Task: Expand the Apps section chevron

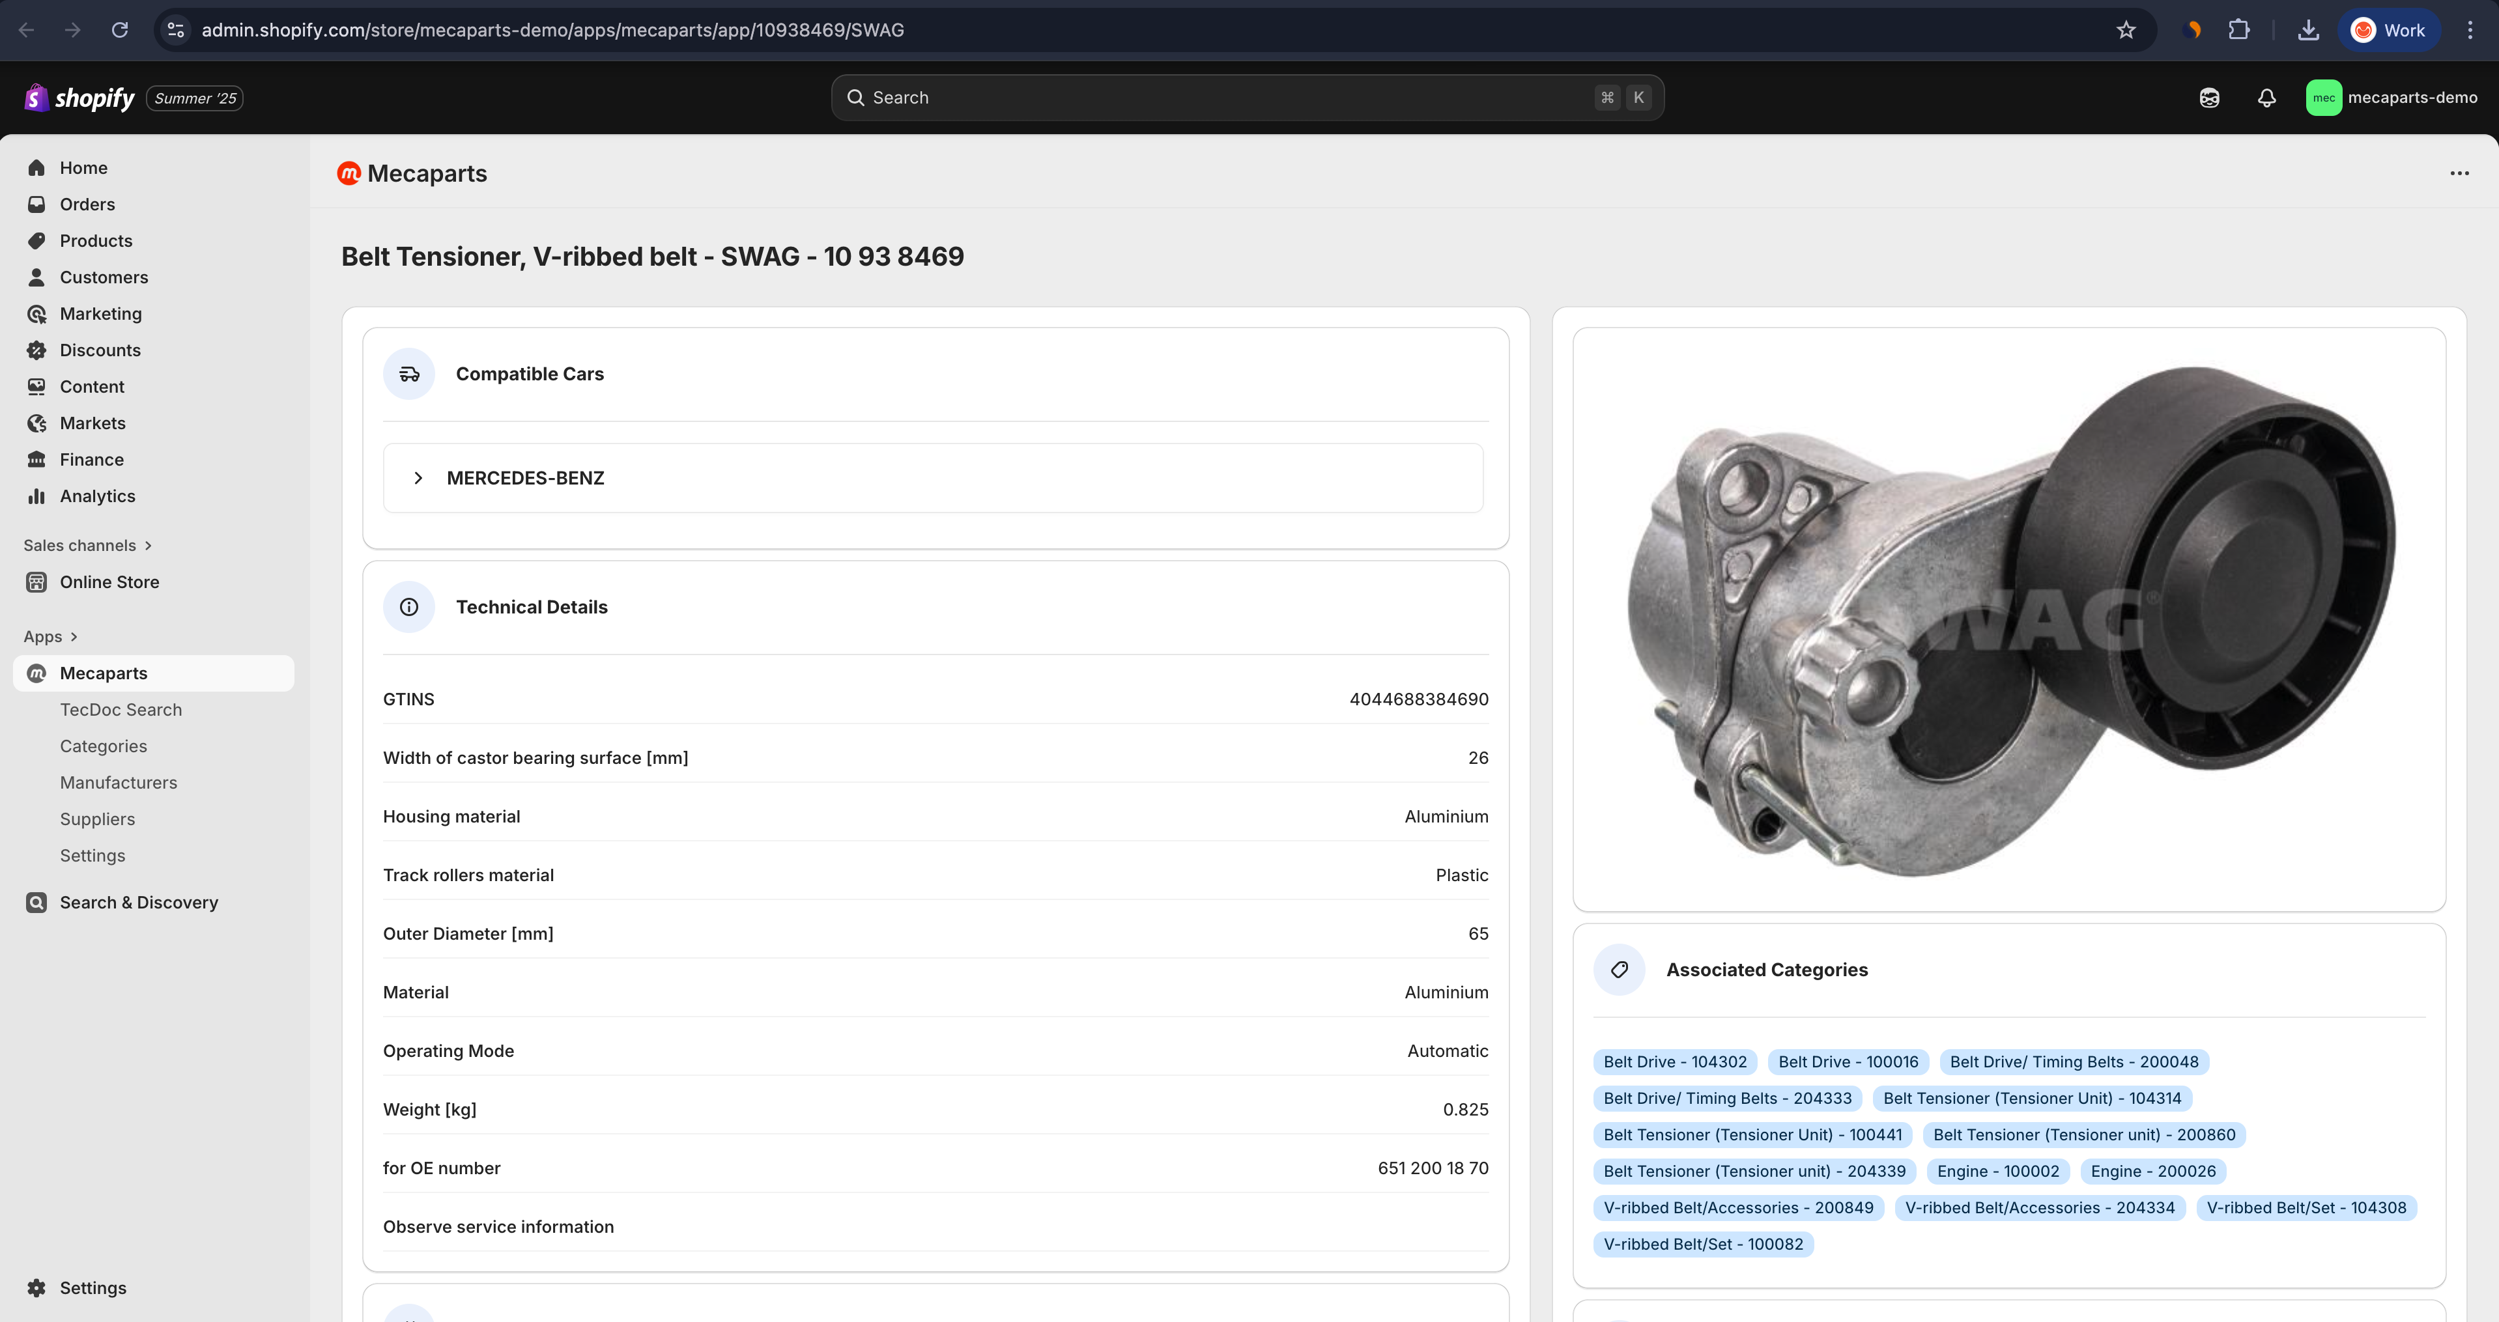Action: pyautogui.click(x=74, y=638)
